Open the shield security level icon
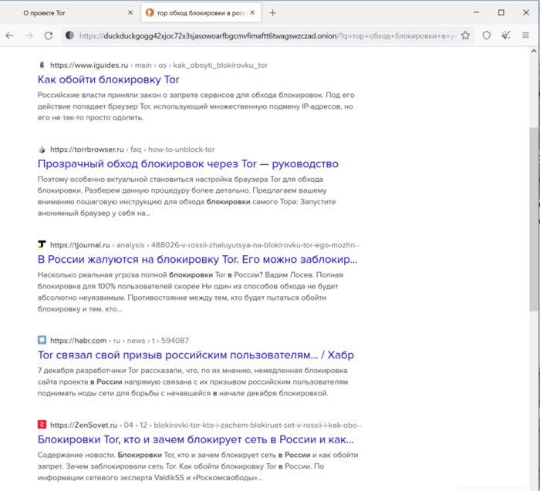The height and width of the screenshot is (491, 540). click(x=486, y=35)
